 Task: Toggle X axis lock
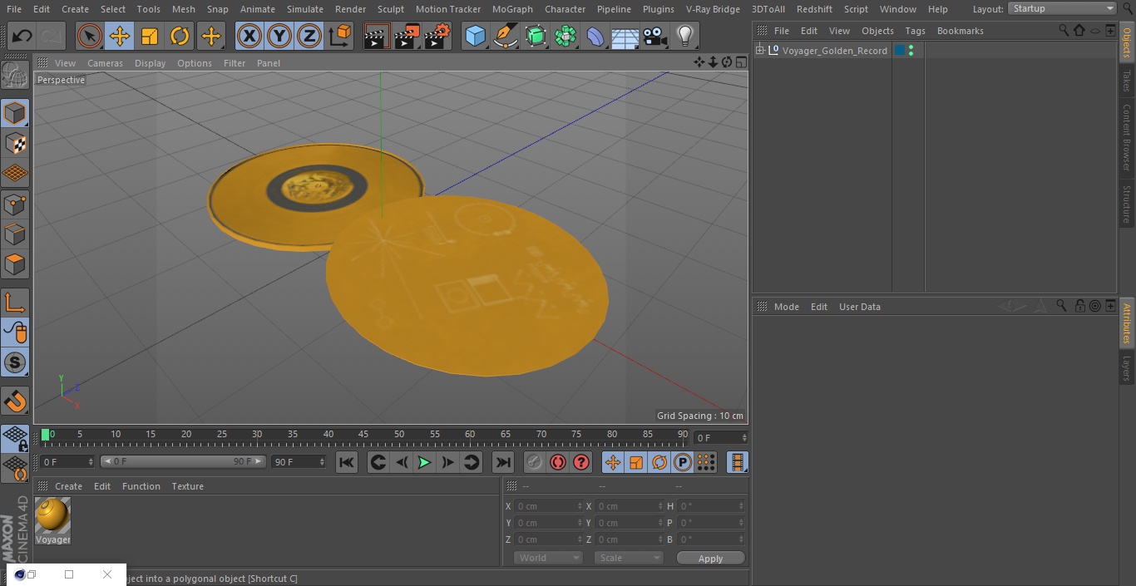pyautogui.click(x=249, y=37)
